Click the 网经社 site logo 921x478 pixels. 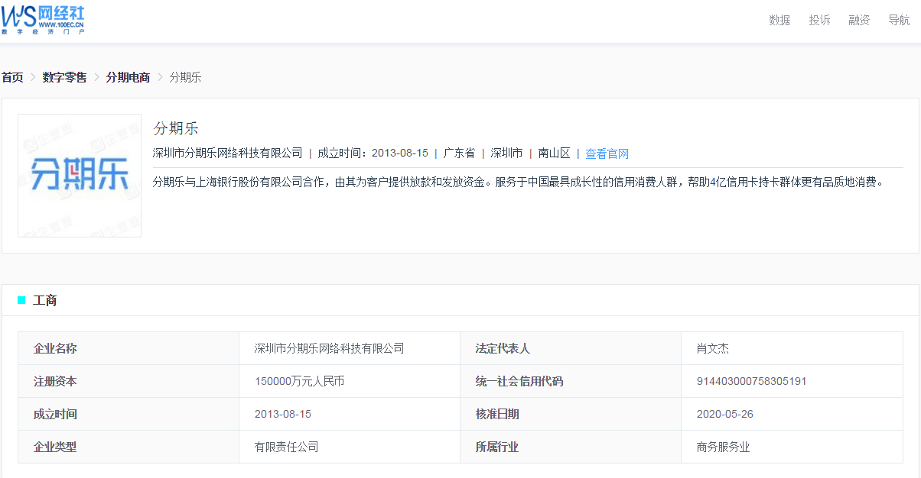coord(44,19)
